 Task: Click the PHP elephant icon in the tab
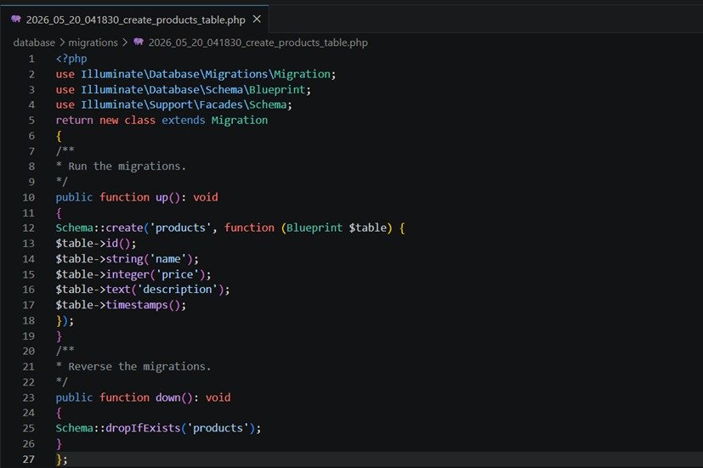[x=16, y=19]
